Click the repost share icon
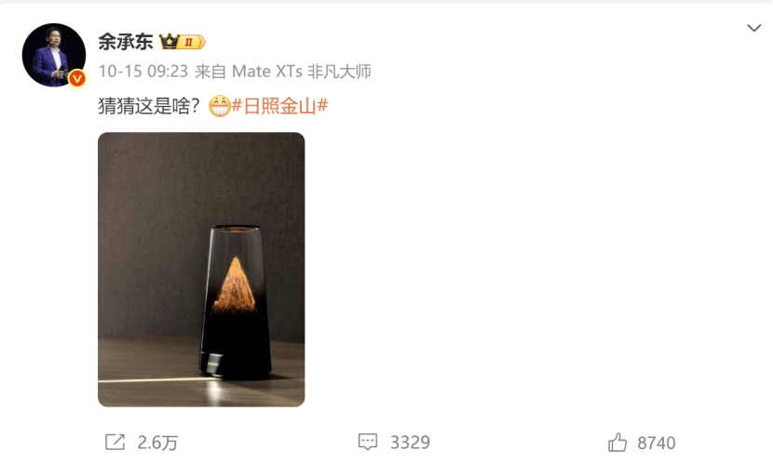The height and width of the screenshot is (464, 773). pos(115,442)
